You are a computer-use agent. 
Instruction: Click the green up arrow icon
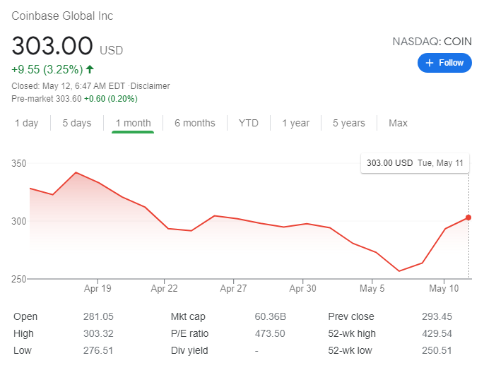pos(90,69)
